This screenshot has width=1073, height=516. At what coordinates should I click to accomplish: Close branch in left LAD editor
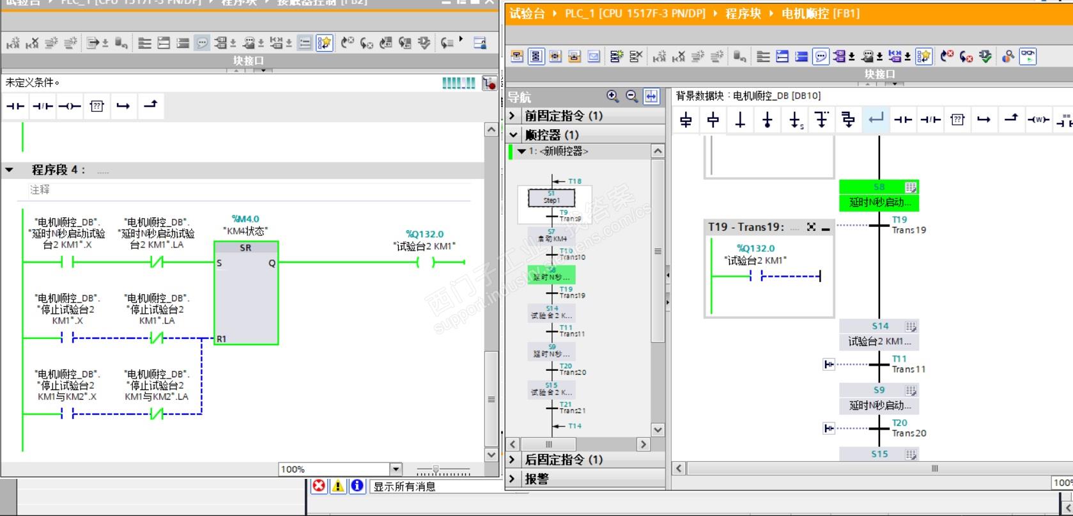[150, 106]
